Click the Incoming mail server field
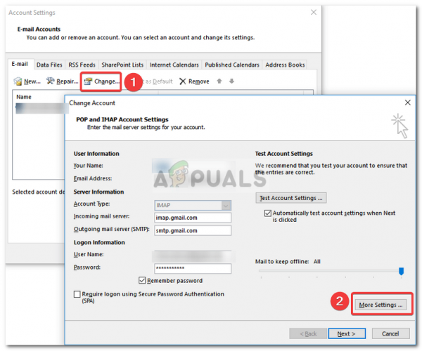The height and width of the screenshot is (351, 422). pyautogui.click(x=193, y=218)
